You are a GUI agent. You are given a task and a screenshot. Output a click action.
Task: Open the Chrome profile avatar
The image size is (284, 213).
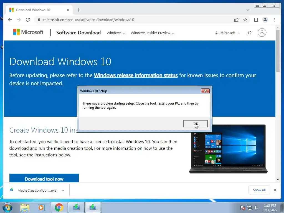click(x=265, y=20)
